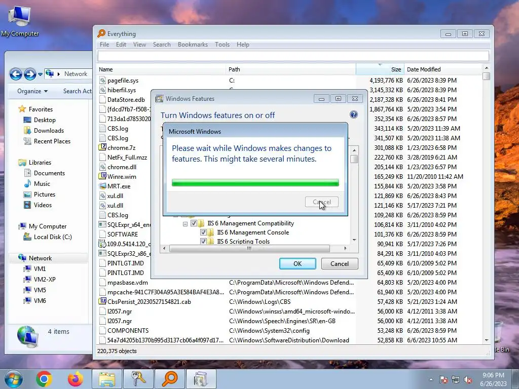Screen dimensions: 519x389
Task: Click the muted volume tray icon
Action: pyautogui.click(x=468, y=380)
